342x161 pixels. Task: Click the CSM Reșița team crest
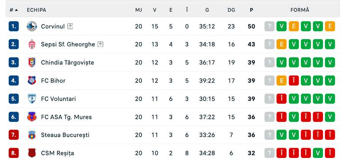coord(32,153)
